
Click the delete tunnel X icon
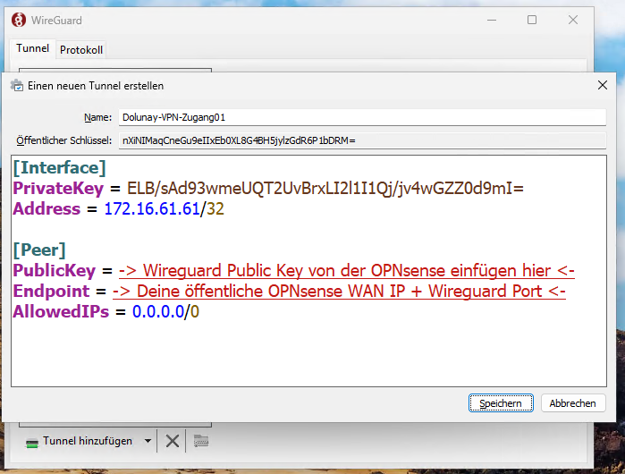pos(173,441)
